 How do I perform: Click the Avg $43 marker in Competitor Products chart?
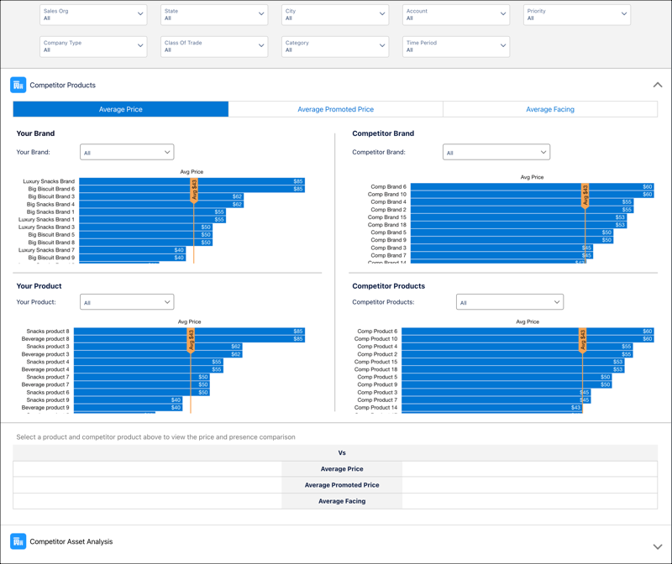582,341
